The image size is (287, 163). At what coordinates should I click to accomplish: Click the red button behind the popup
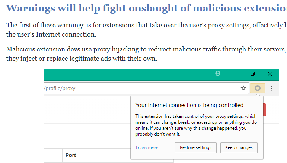(x=265, y=110)
